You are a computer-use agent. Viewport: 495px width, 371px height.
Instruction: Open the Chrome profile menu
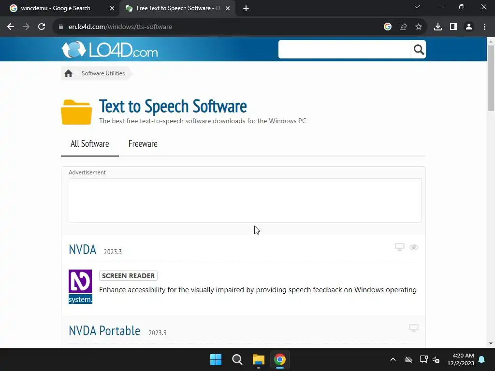click(x=469, y=27)
